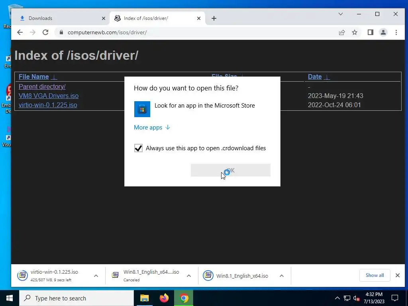The width and height of the screenshot is (408, 306).
Task: Click Show all downloads button
Action: [x=375, y=275]
